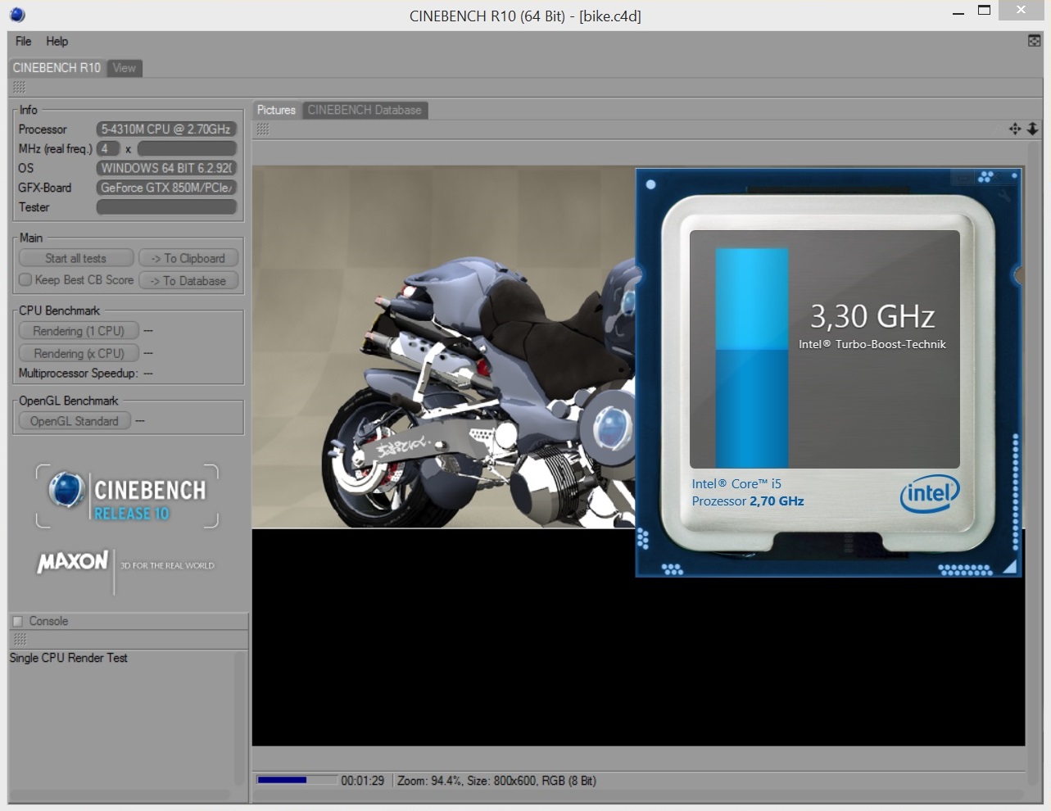Click the render progress bar
This screenshot has height=811, width=1051.
(297, 780)
